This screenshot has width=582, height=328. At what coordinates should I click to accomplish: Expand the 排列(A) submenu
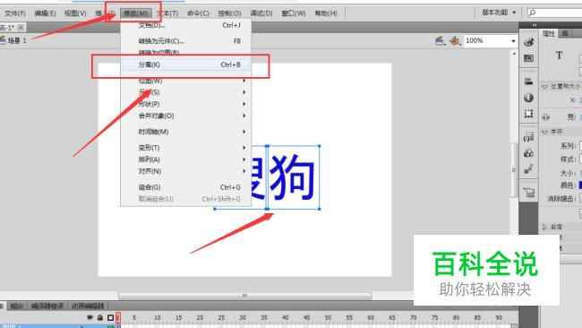pos(186,160)
